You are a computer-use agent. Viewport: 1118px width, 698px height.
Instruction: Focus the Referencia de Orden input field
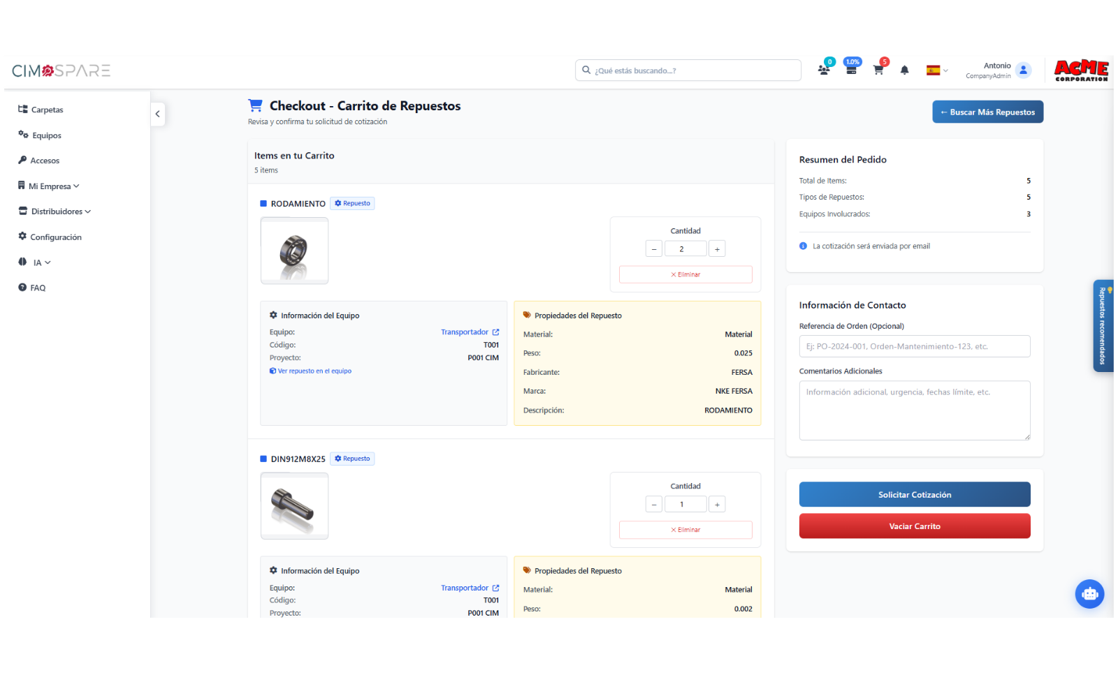click(x=915, y=346)
